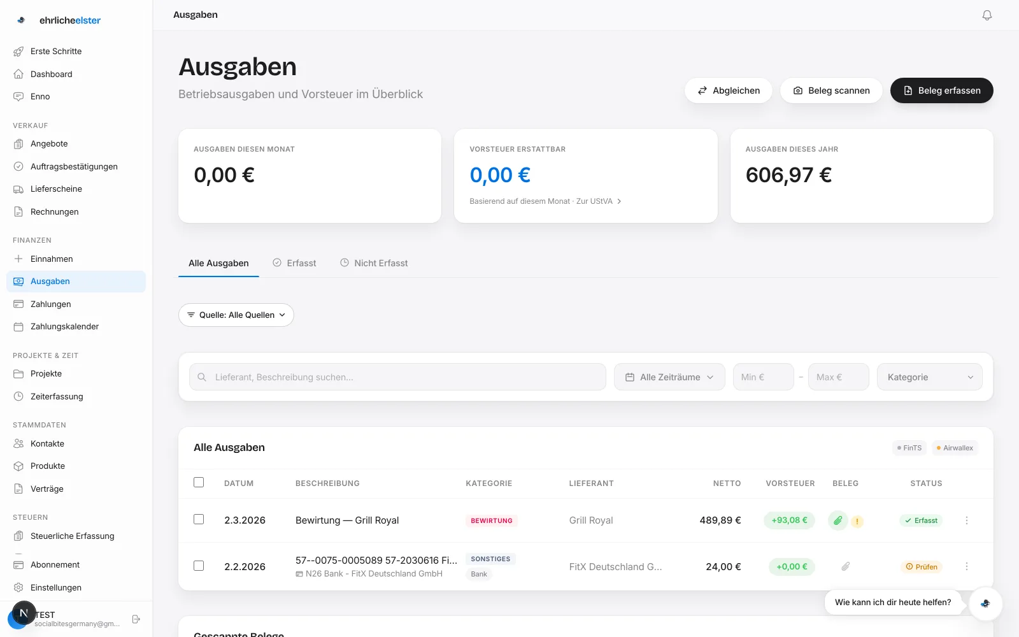Open Quelle: Alle Quellen filter dropdown

[236, 315]
